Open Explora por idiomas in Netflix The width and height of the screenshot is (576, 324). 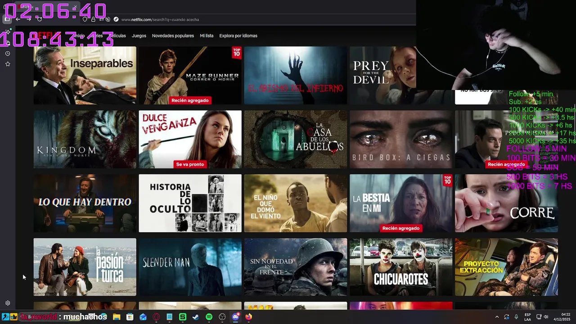(x=238, y=36)
